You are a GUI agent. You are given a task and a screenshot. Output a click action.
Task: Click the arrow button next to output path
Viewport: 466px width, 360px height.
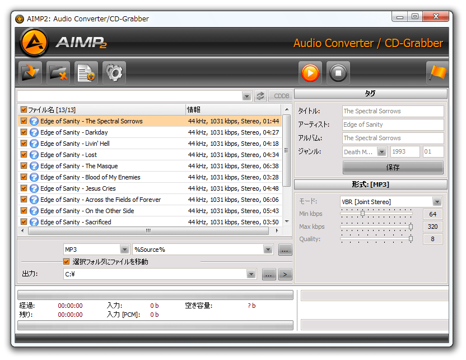(285, 274)
